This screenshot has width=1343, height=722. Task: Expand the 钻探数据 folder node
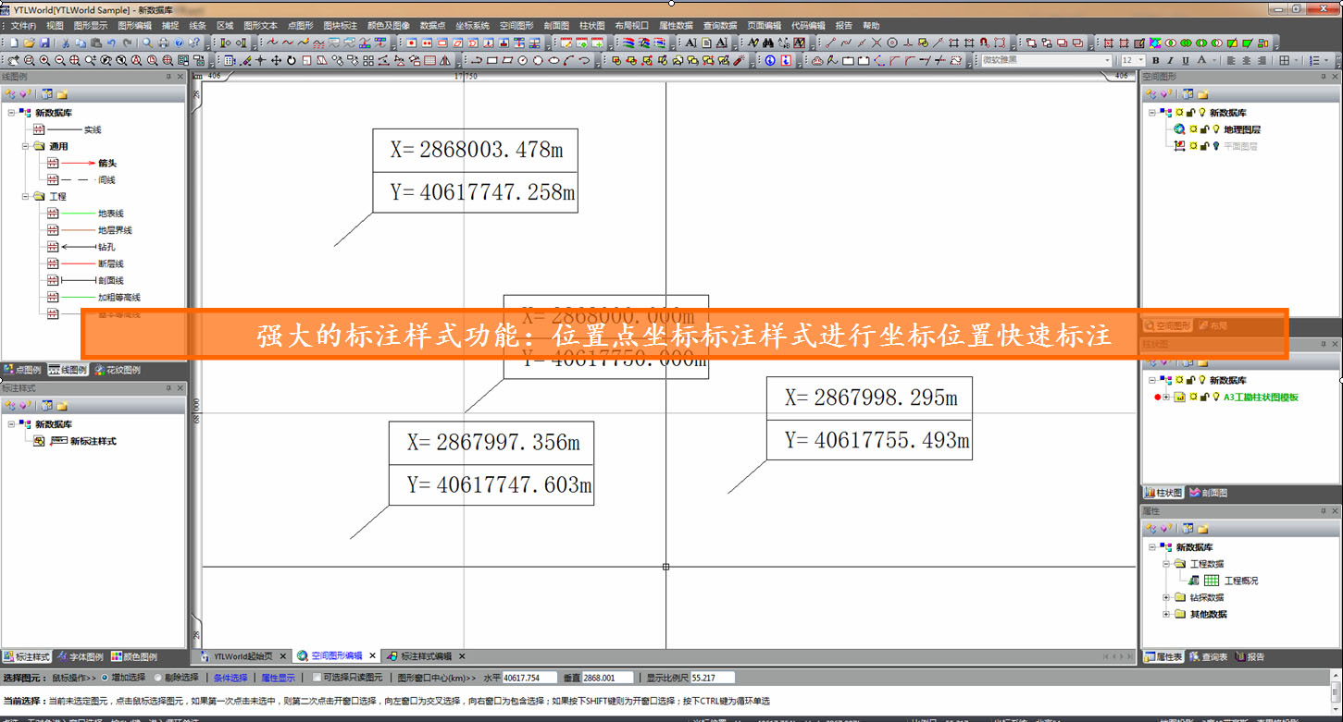coord(1166,597)
